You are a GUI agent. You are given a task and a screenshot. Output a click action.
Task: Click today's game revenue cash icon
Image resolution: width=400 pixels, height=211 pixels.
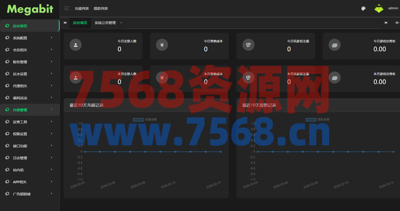pos(335,45)
